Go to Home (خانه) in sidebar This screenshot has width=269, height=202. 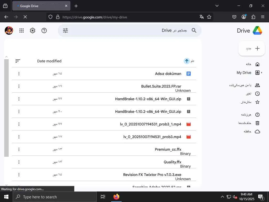click(252, 64)
